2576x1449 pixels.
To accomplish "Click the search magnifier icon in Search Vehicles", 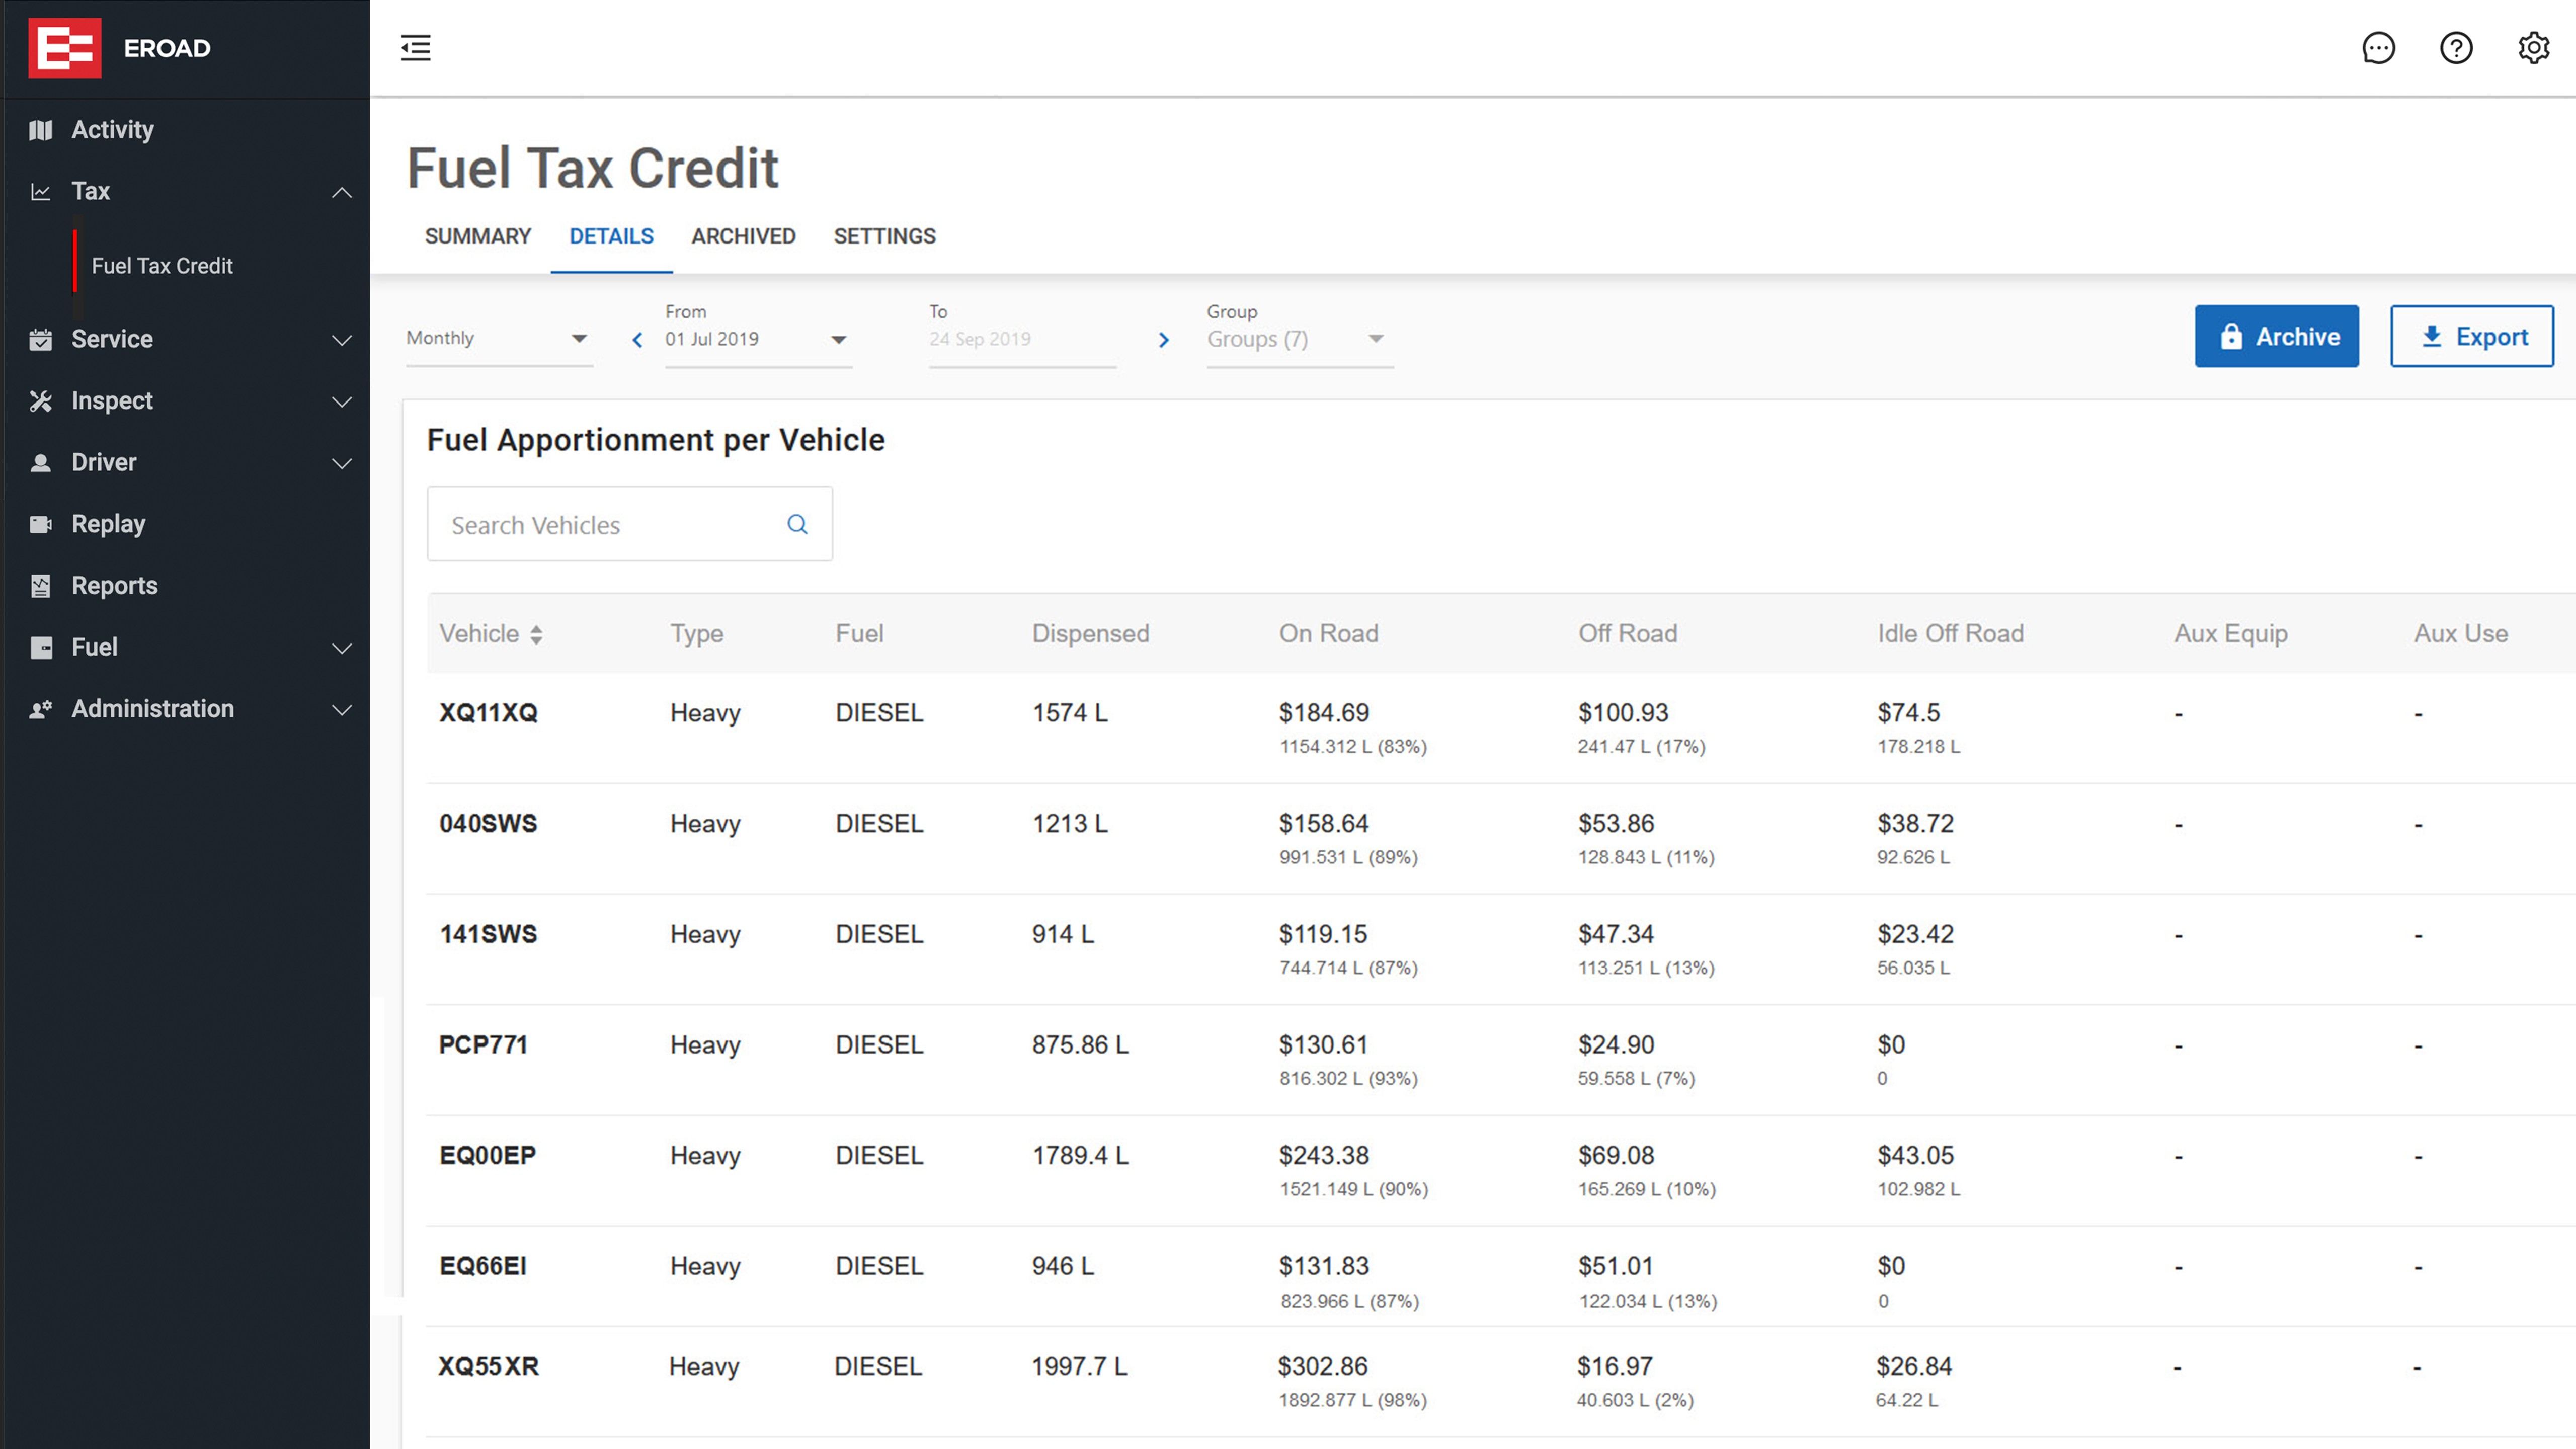I will tap(797, 524).
